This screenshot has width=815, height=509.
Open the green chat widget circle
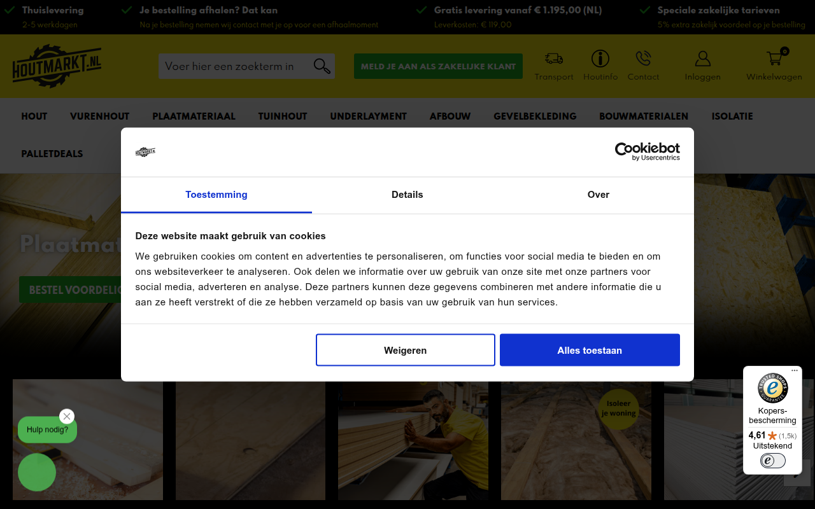point(37,472)
